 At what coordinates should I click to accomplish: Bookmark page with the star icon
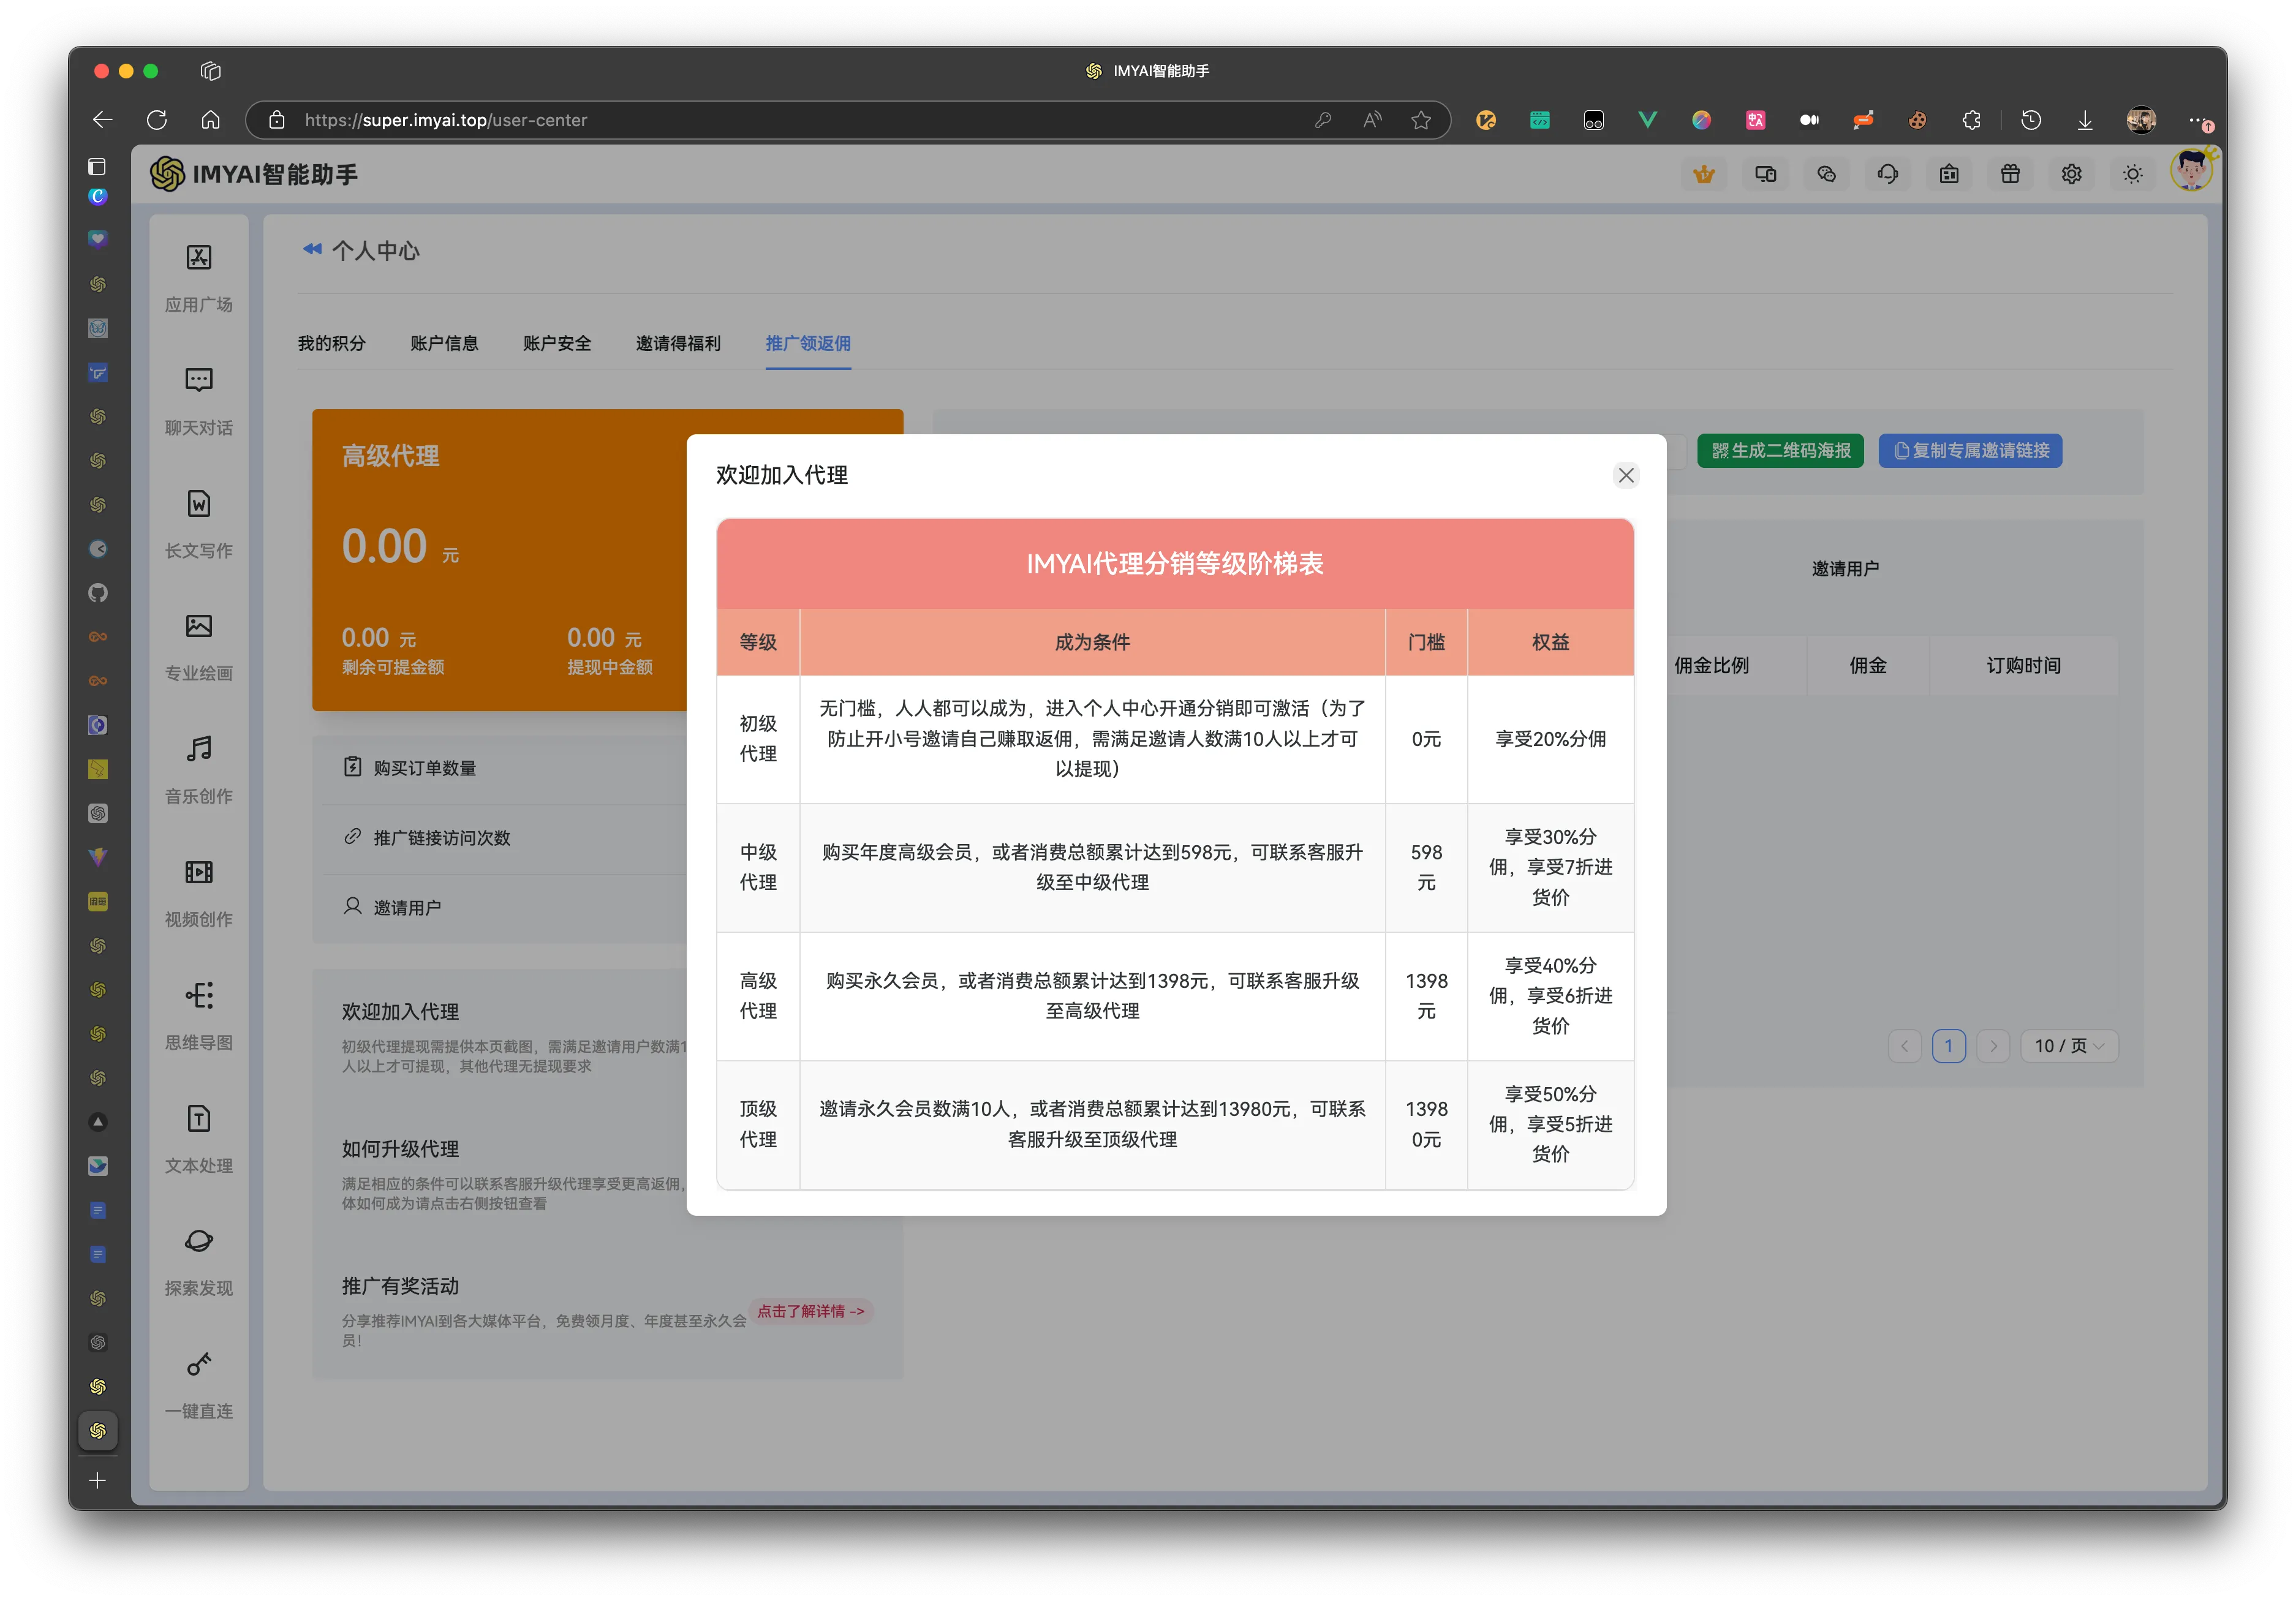1421,120
